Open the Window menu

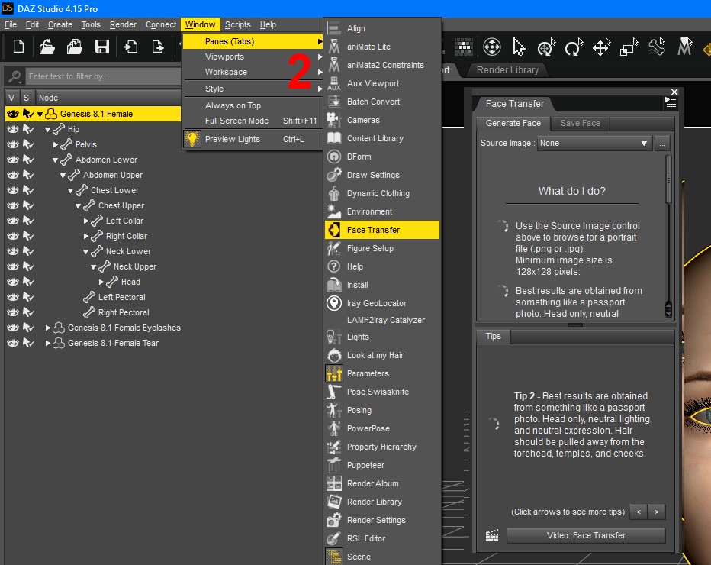(200, 24)
